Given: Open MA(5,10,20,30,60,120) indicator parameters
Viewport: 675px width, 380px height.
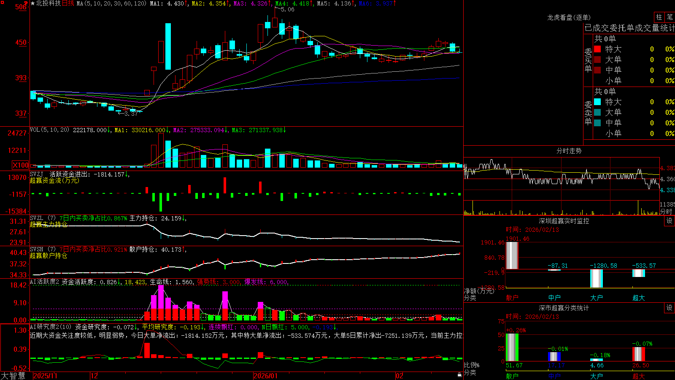Looking at the screenshot, I should [x=111, y=3].
